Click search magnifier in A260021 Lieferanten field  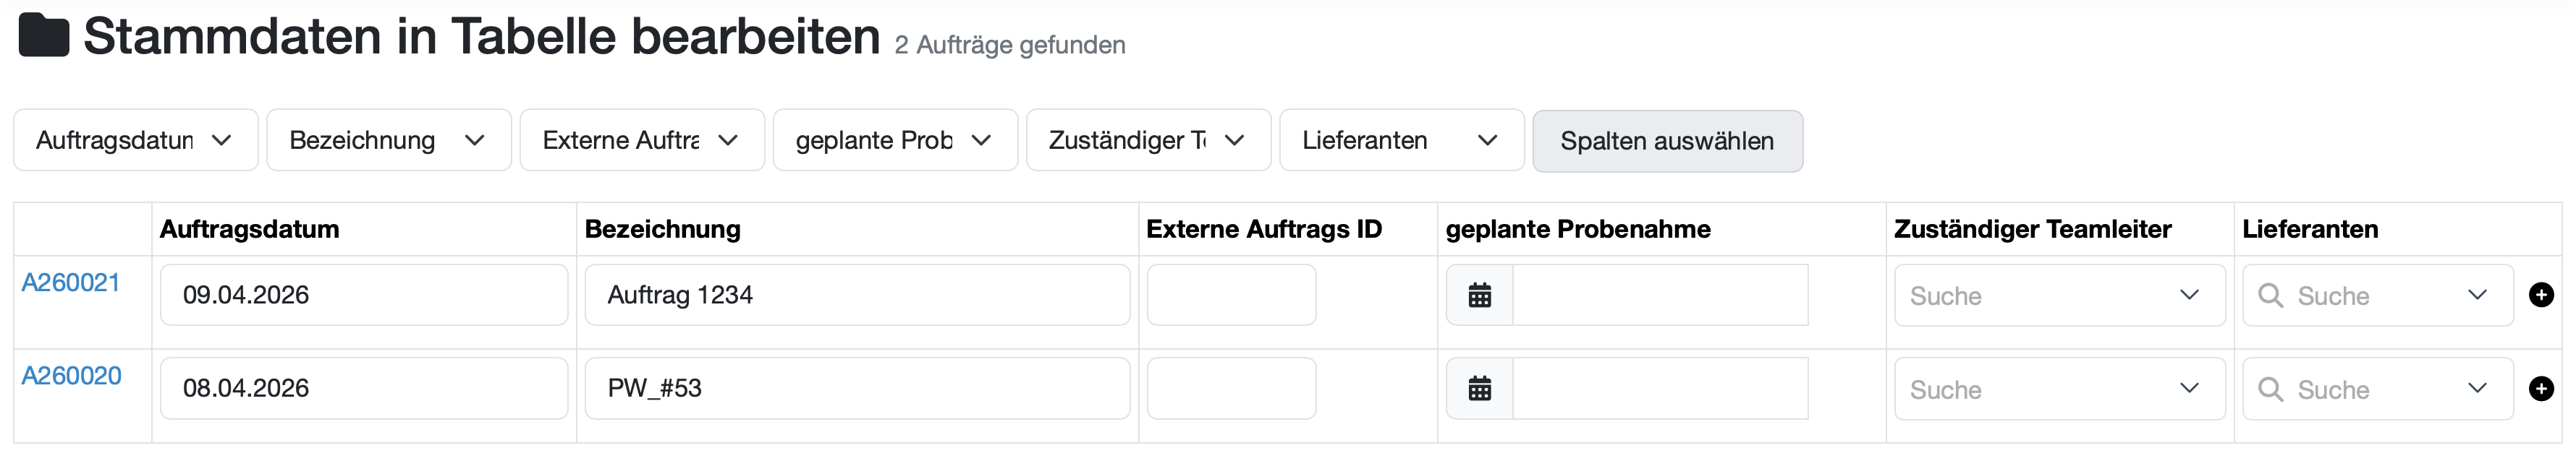tap(2270, 296)
